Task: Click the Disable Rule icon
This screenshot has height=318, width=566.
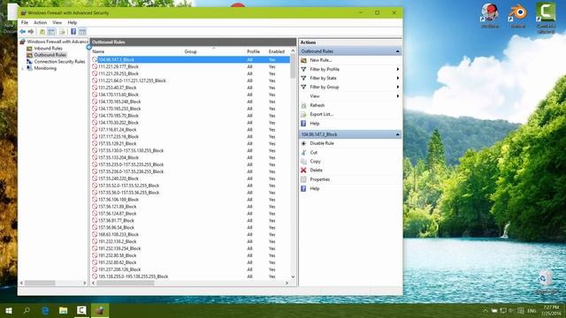Action: 303,143
